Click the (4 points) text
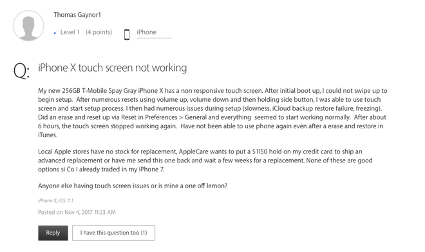This screenshot has height=252, width=425. pyautogui.click(x=99, y=32)
